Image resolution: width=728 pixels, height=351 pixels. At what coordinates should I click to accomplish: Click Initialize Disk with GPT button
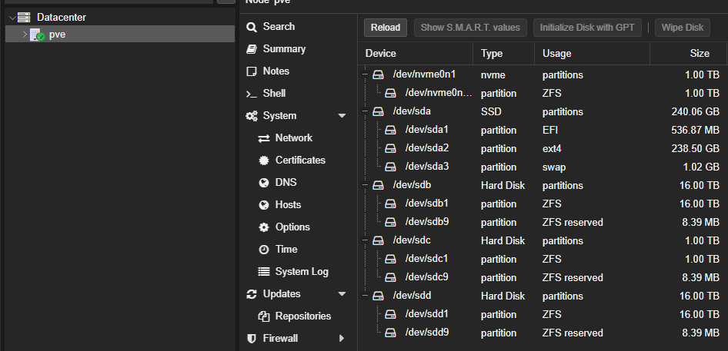click(x=587, y=28)
